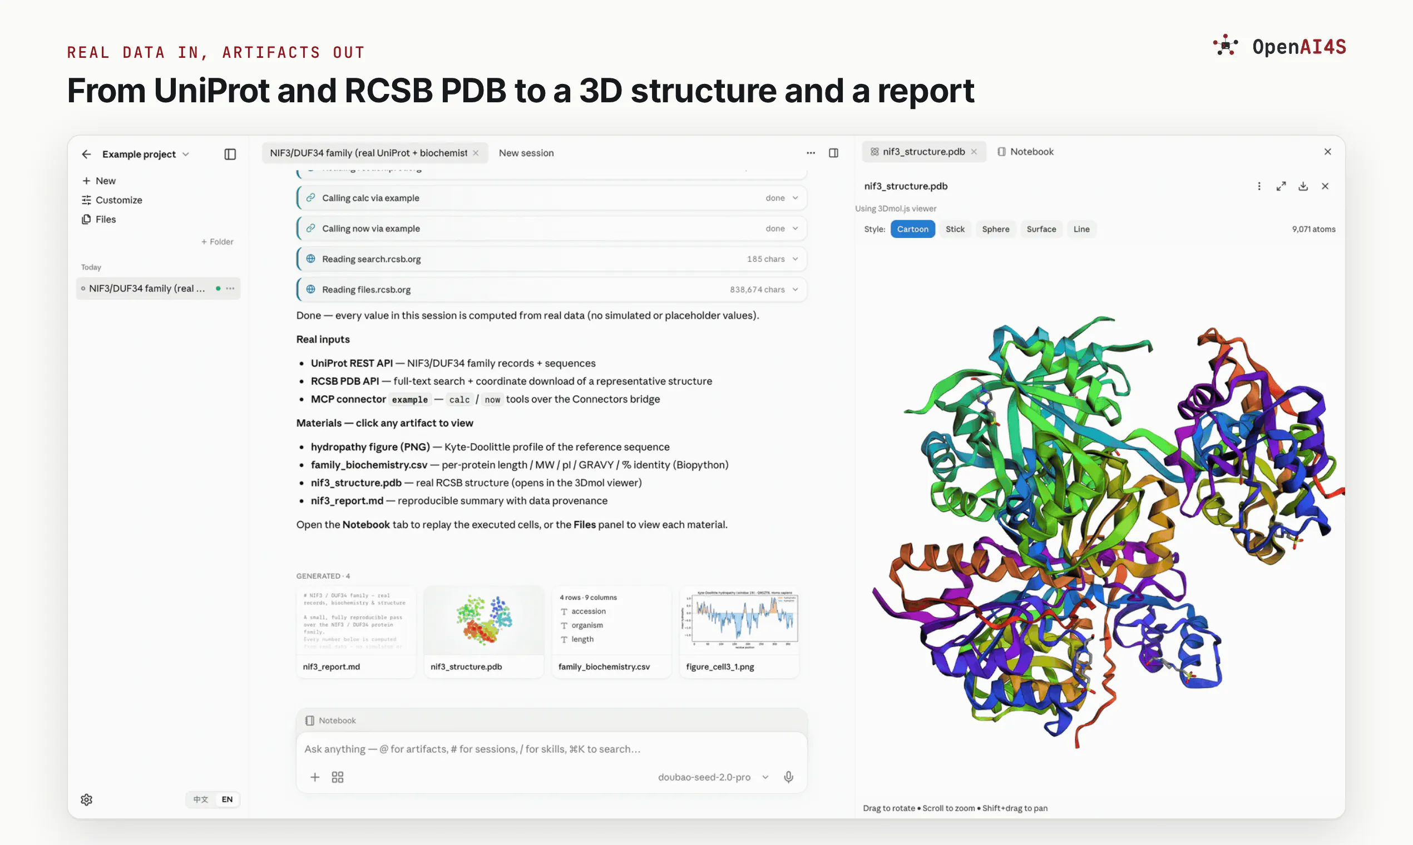
Task: Close the nif3_structure.pdb viewer
Action: coord(1325,186)
